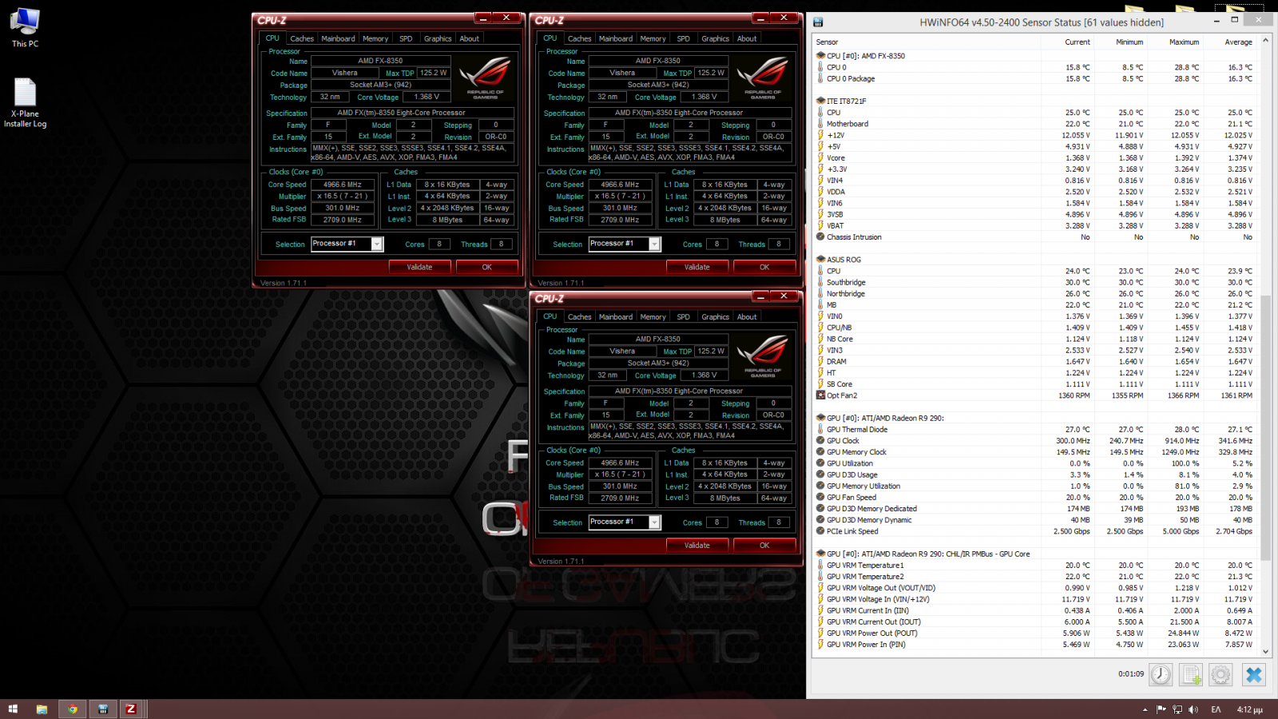This screenshot has height=719, width=1278.
Task: Click Core Voltage value in bottom CPU-Z window
Action: point(703,375)
